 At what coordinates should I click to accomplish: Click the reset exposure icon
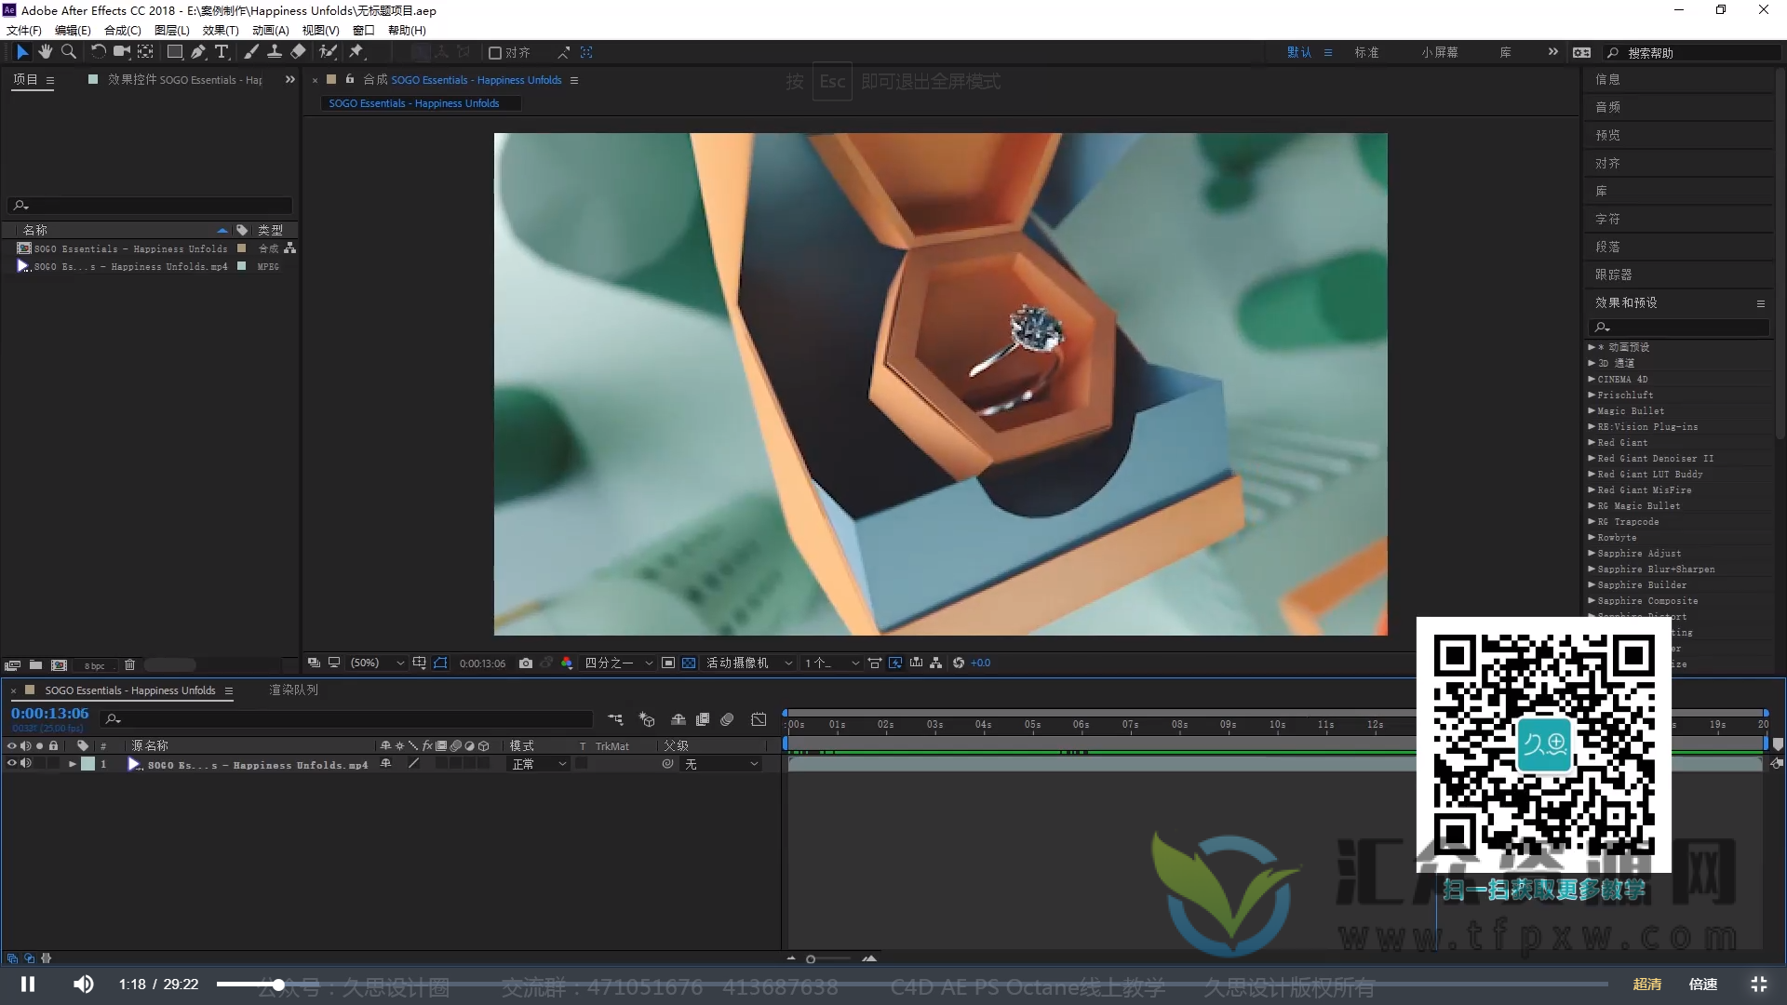pos(959,663)
